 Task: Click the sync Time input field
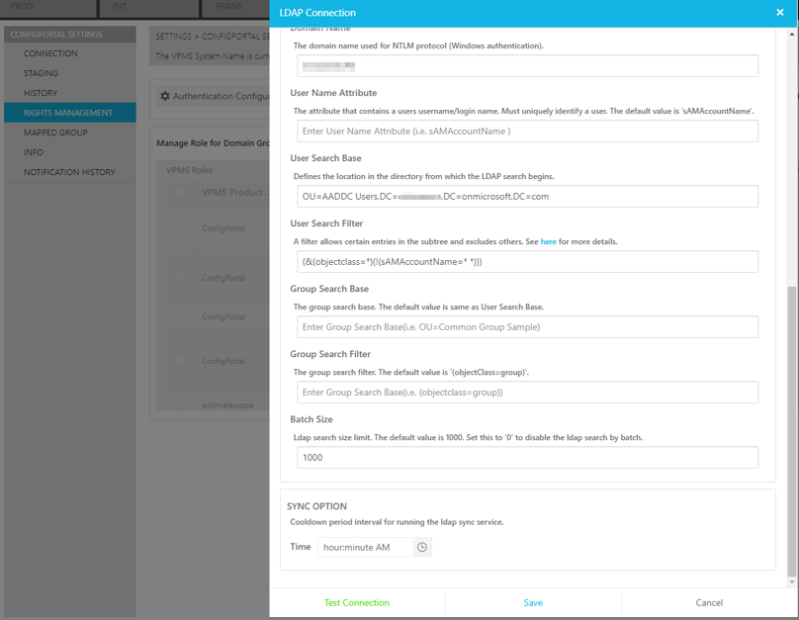[365, 547]
